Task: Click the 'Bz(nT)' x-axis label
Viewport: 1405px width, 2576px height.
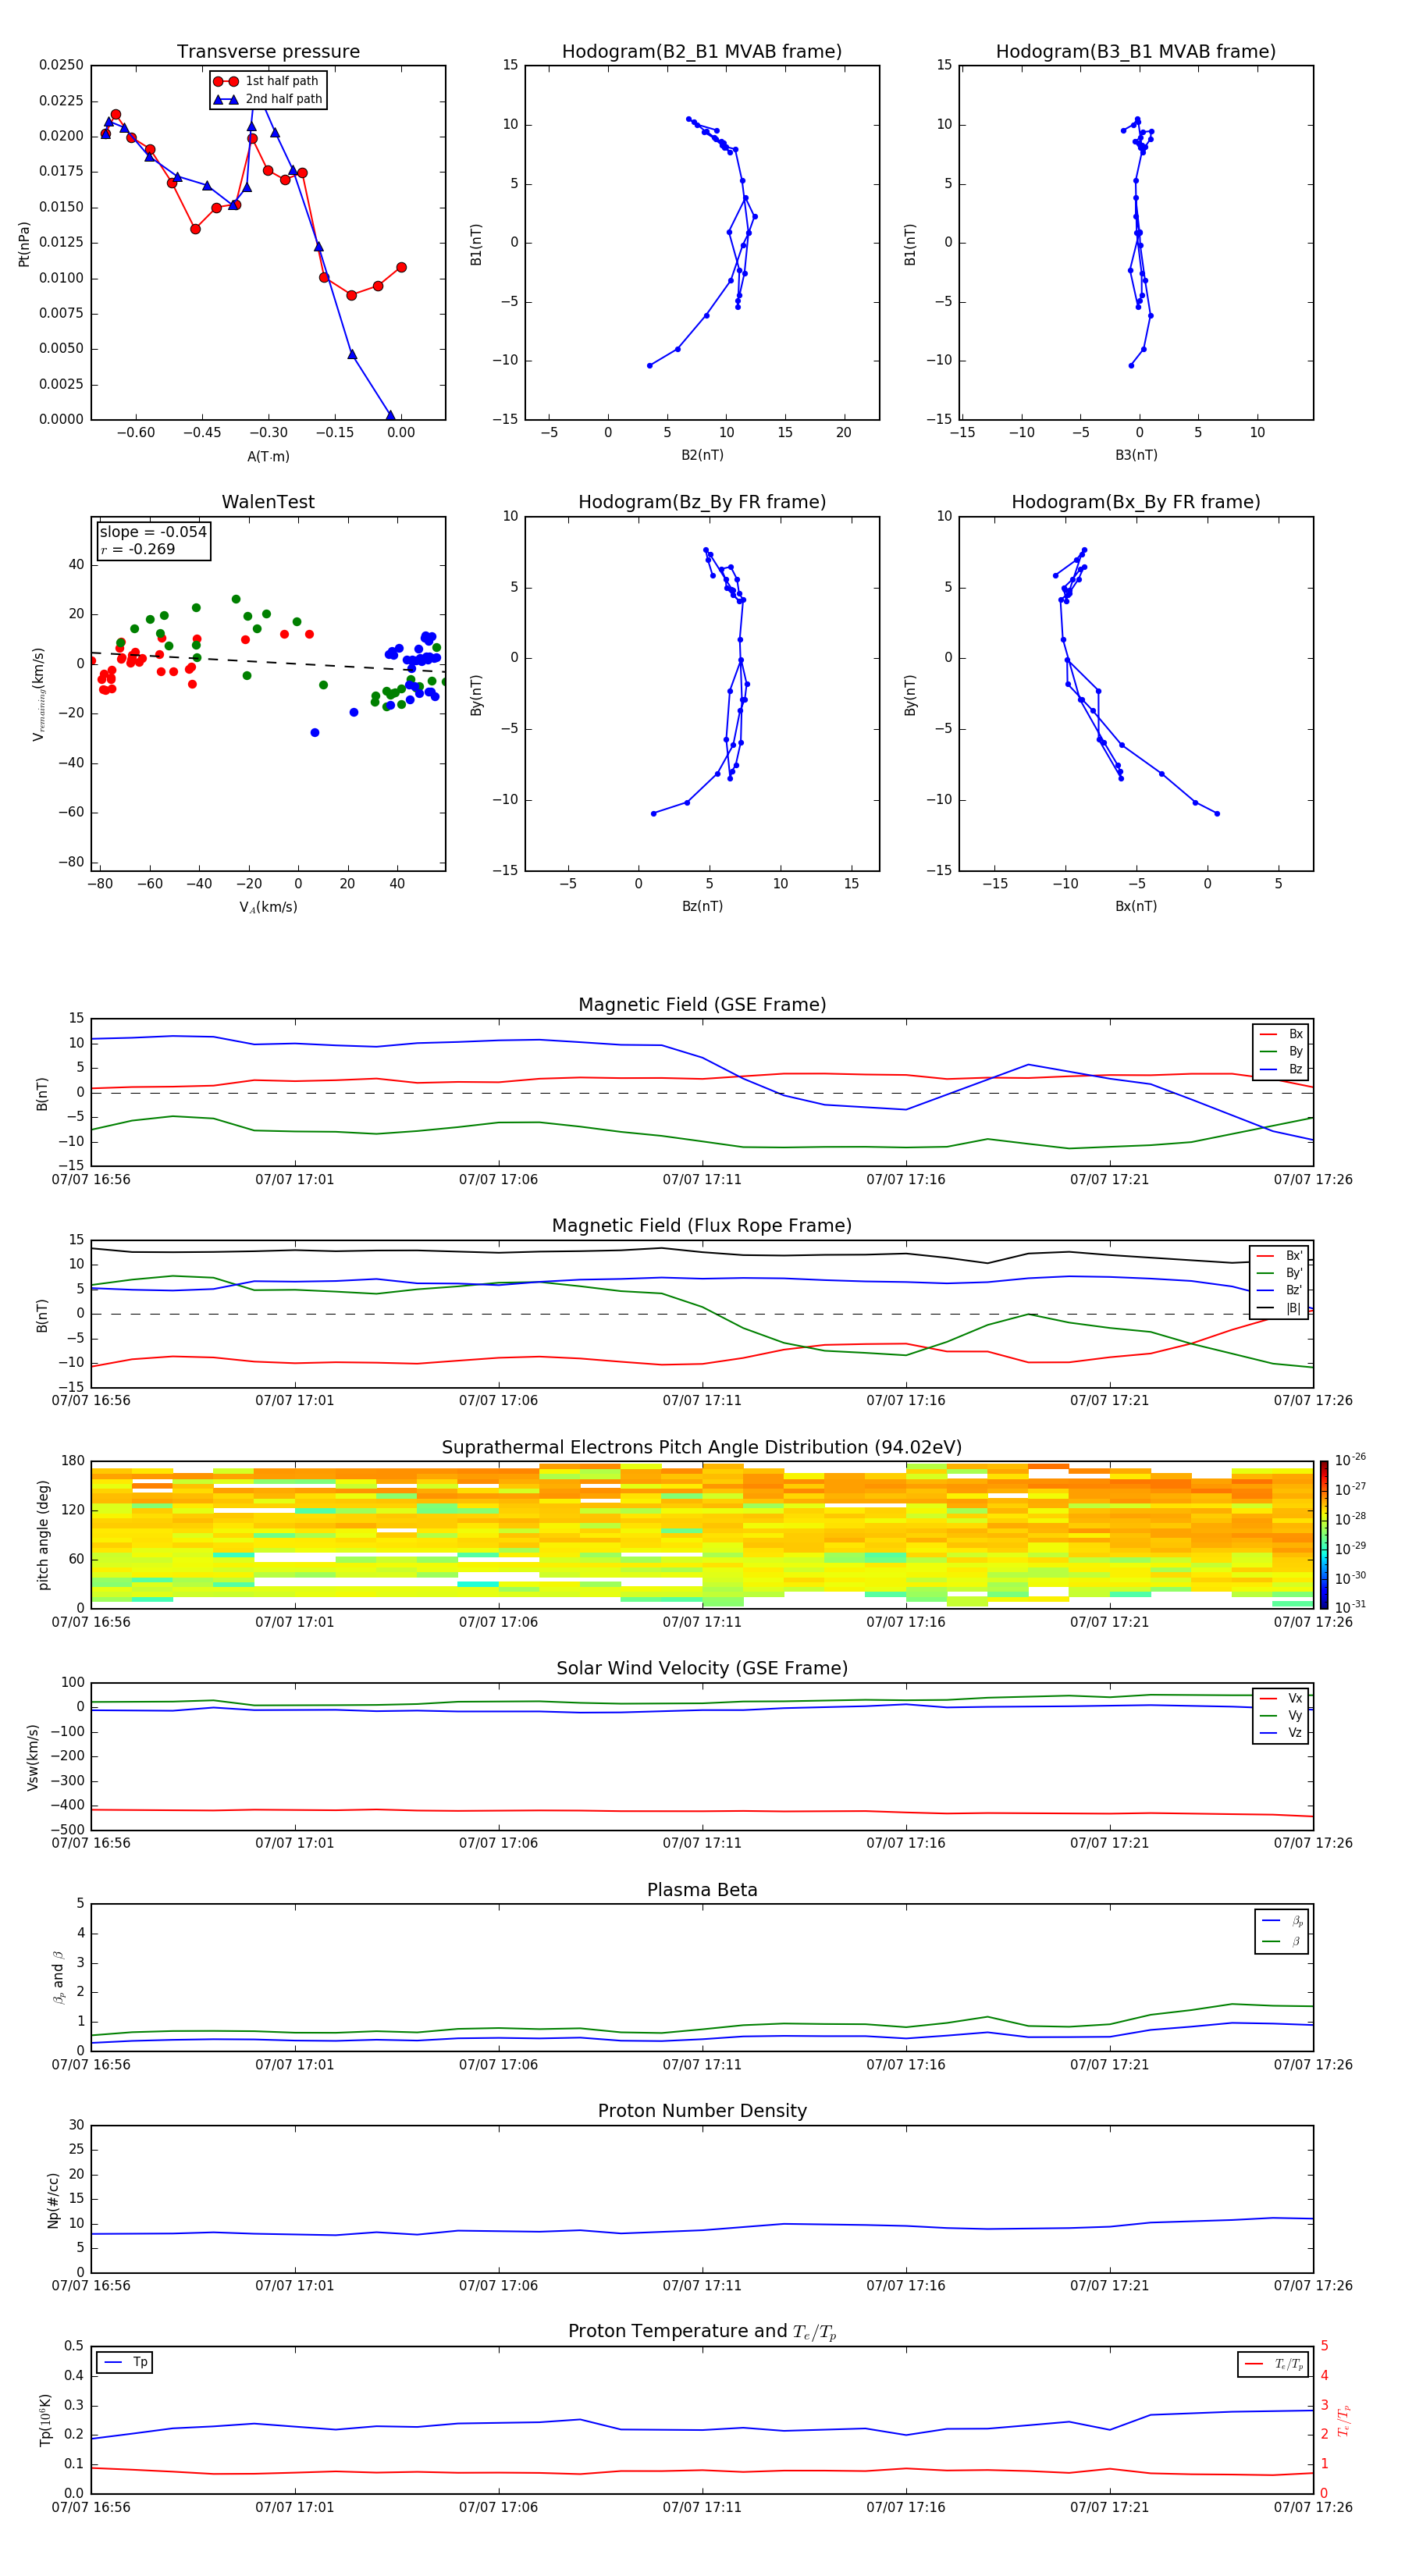Action: 702,906
